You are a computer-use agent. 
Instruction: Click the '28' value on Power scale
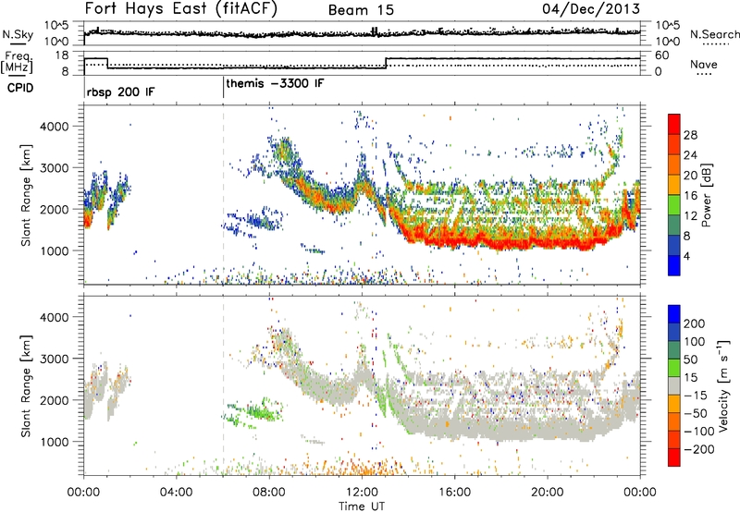click(690, 135)
